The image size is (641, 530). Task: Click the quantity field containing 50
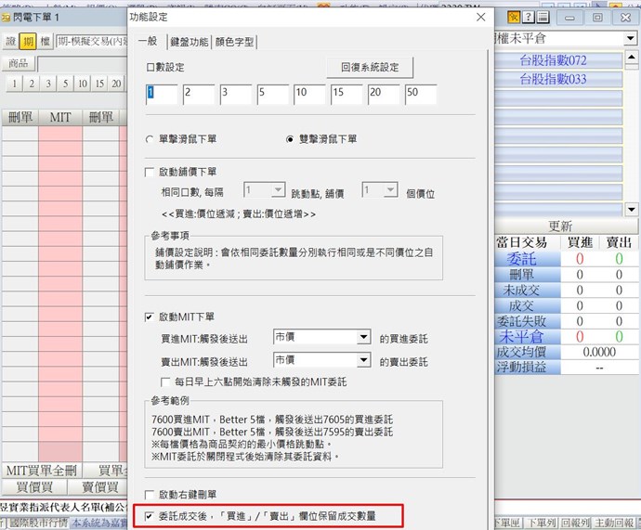point(421,93)
